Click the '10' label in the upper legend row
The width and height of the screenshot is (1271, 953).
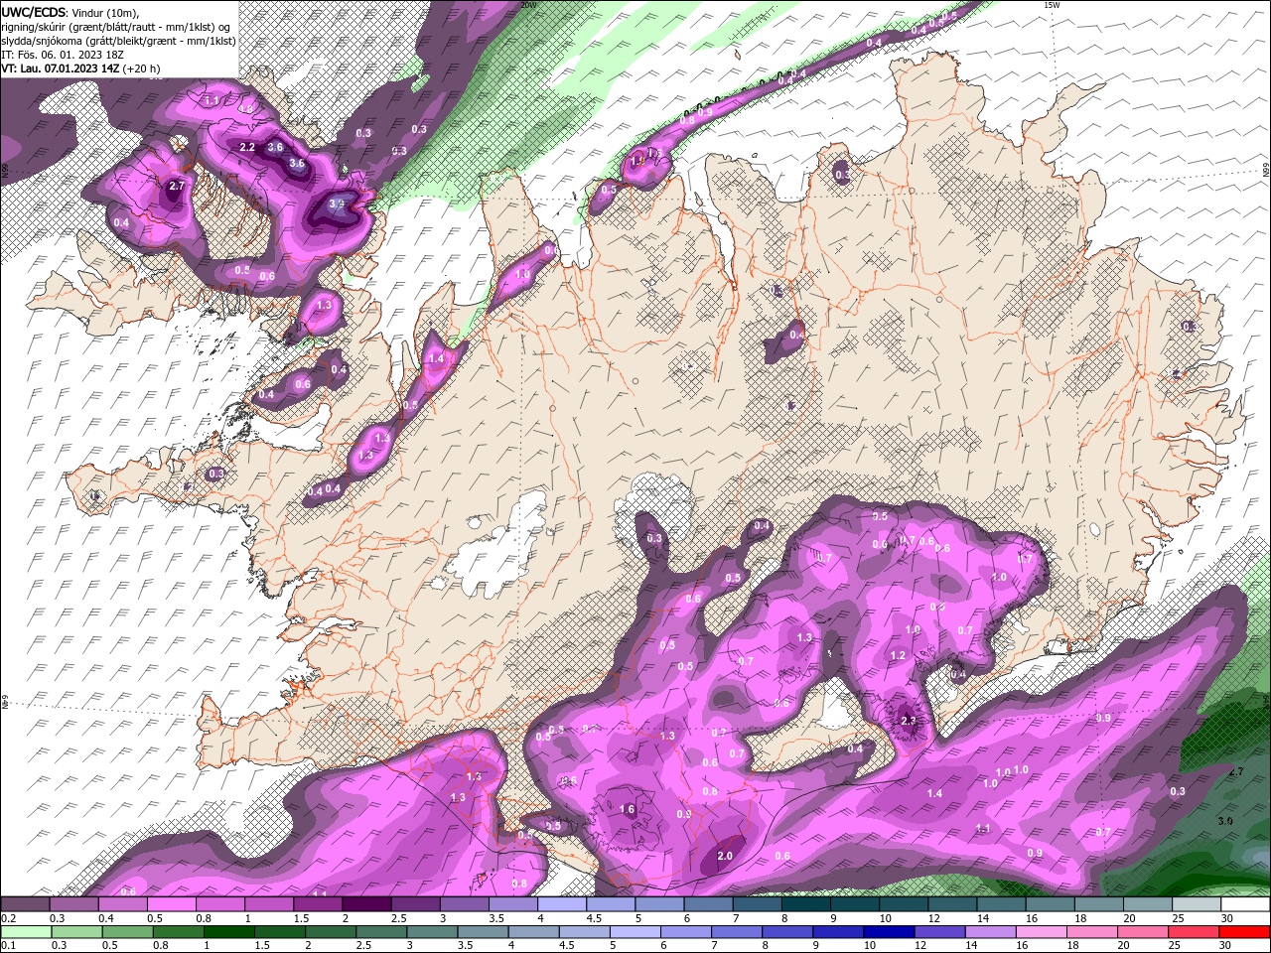[x=885, y=918]
